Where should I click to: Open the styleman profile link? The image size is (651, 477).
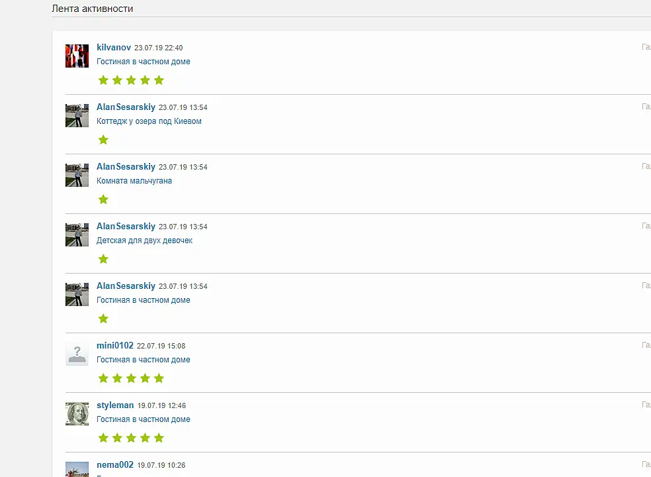tap(115, 405)
